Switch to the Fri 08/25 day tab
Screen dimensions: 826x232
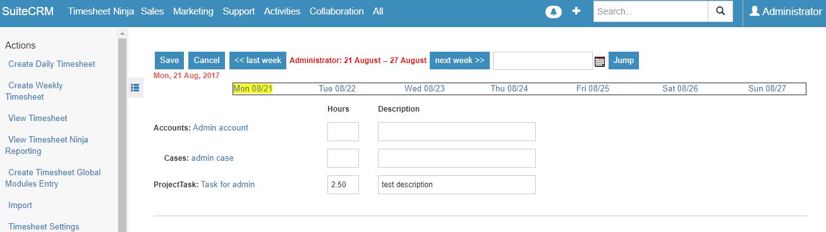pos(593,89)
